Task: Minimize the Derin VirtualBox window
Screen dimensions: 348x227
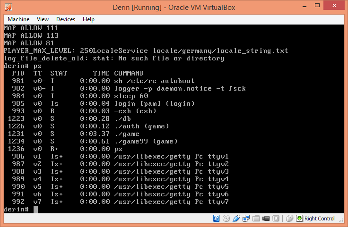Action: coord(304,7)
